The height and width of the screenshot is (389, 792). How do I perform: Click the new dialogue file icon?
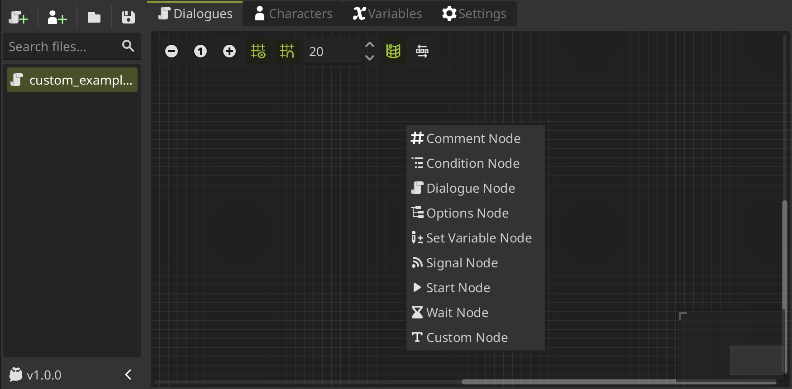(x=19, y=18)
